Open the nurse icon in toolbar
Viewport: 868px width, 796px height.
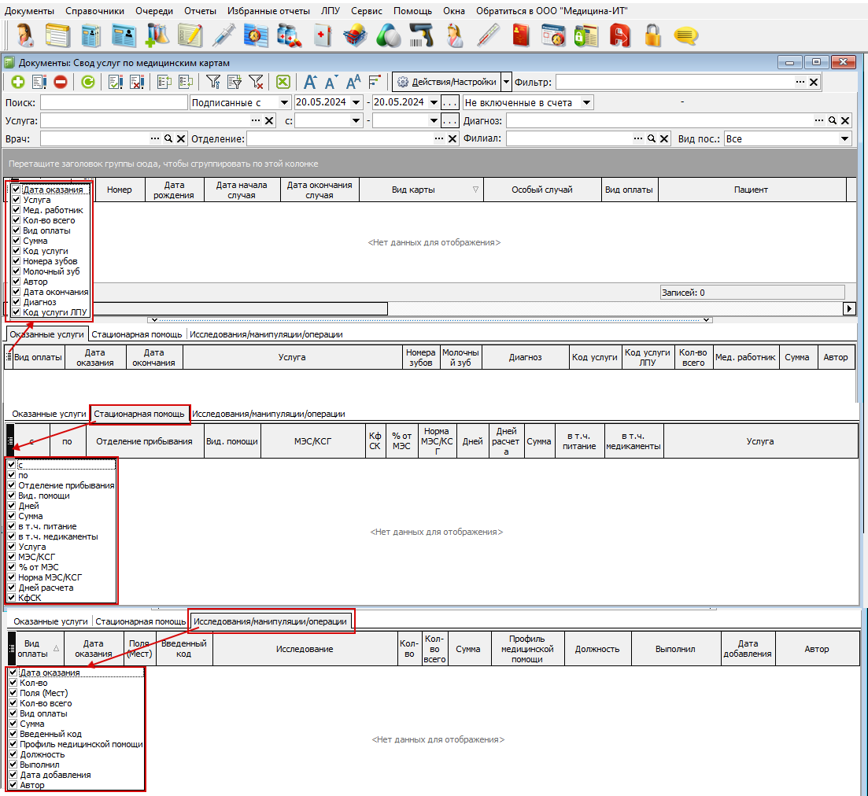(455, 36)
